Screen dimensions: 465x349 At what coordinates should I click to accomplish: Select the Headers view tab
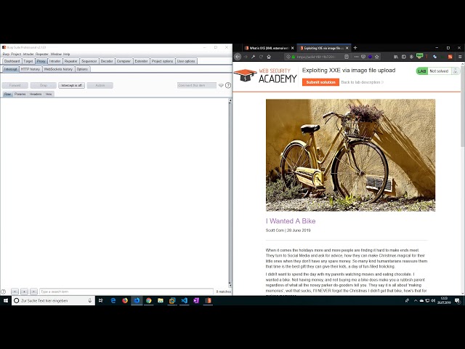click(36, 94)
